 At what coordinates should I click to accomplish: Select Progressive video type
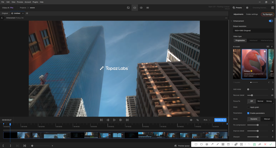click(240, 41)
